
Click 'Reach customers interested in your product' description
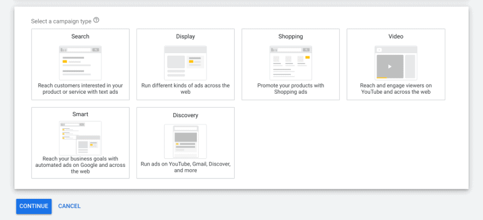click(80, 89)
